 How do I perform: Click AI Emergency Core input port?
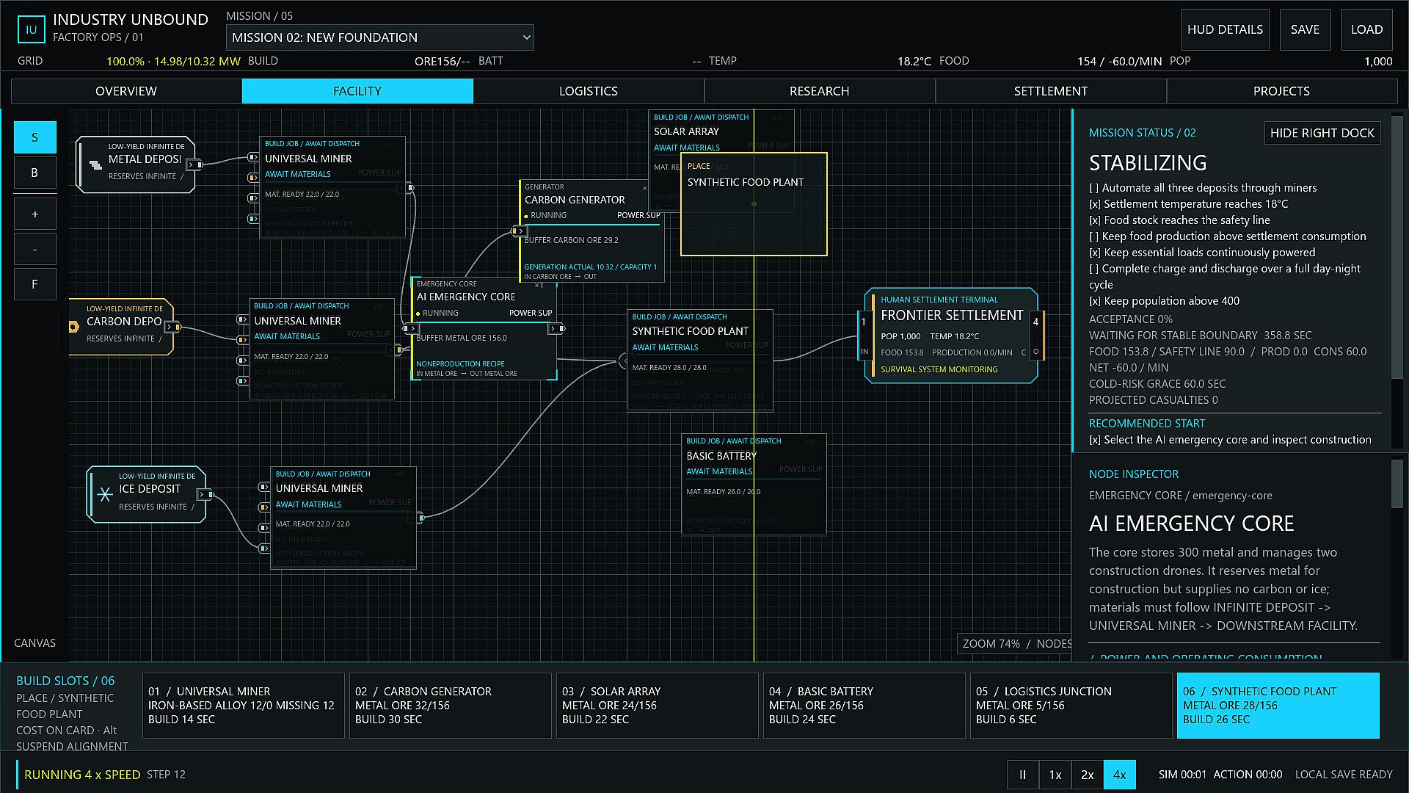click(x=409, y=328)
